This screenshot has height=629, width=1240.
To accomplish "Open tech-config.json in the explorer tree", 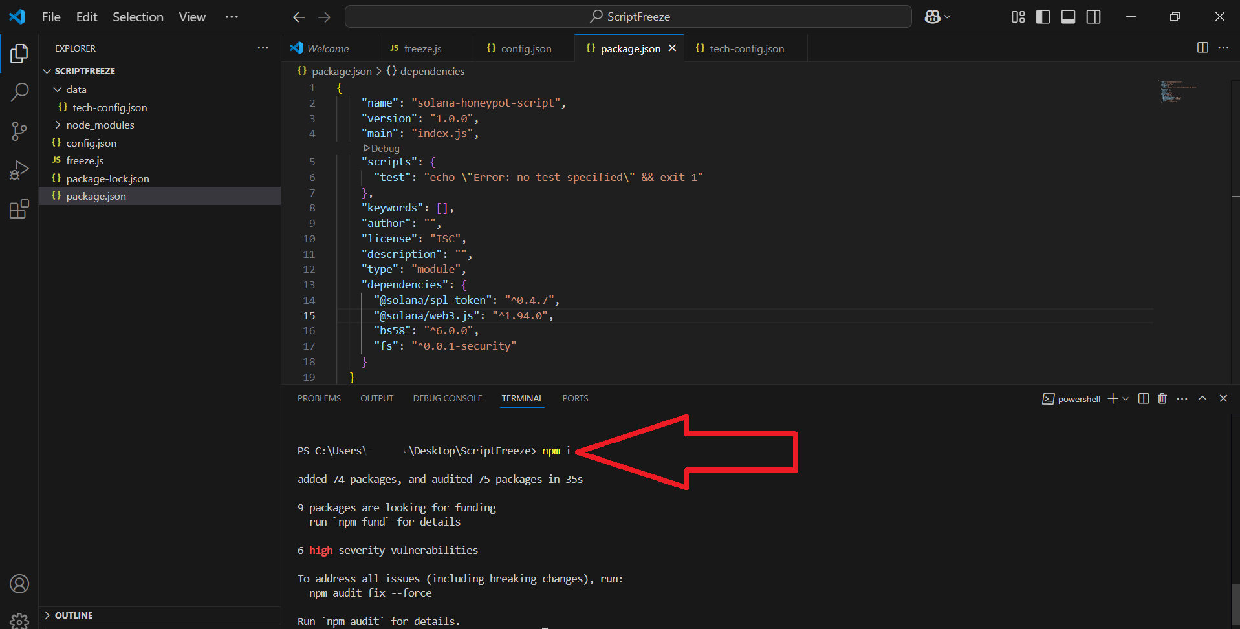I will pyautogui.click(x=160, y=107).
